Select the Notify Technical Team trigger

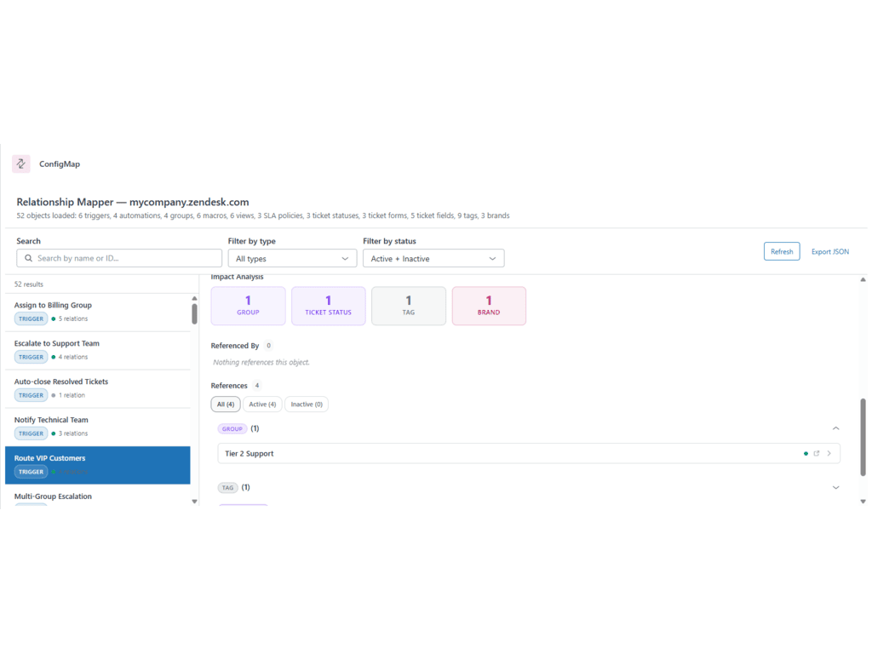coord(98,427)
